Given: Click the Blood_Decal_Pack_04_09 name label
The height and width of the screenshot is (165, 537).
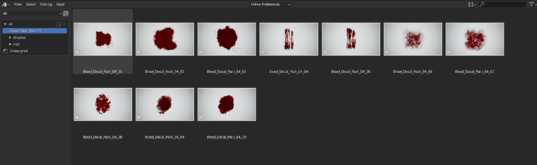Looking at the screenshot, I should [x=165, y=137].
